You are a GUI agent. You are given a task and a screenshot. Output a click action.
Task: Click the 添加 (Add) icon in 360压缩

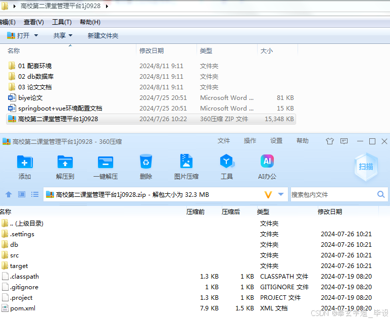tap(25, 162)
